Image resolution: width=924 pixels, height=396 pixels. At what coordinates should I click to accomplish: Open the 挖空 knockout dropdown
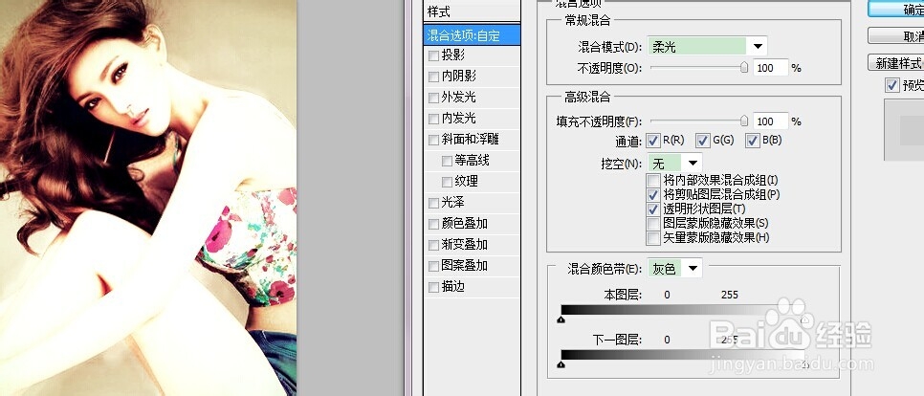(x=674, y=163)
